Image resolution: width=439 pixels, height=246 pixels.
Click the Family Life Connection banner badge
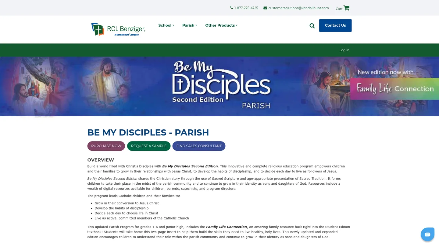394,89
